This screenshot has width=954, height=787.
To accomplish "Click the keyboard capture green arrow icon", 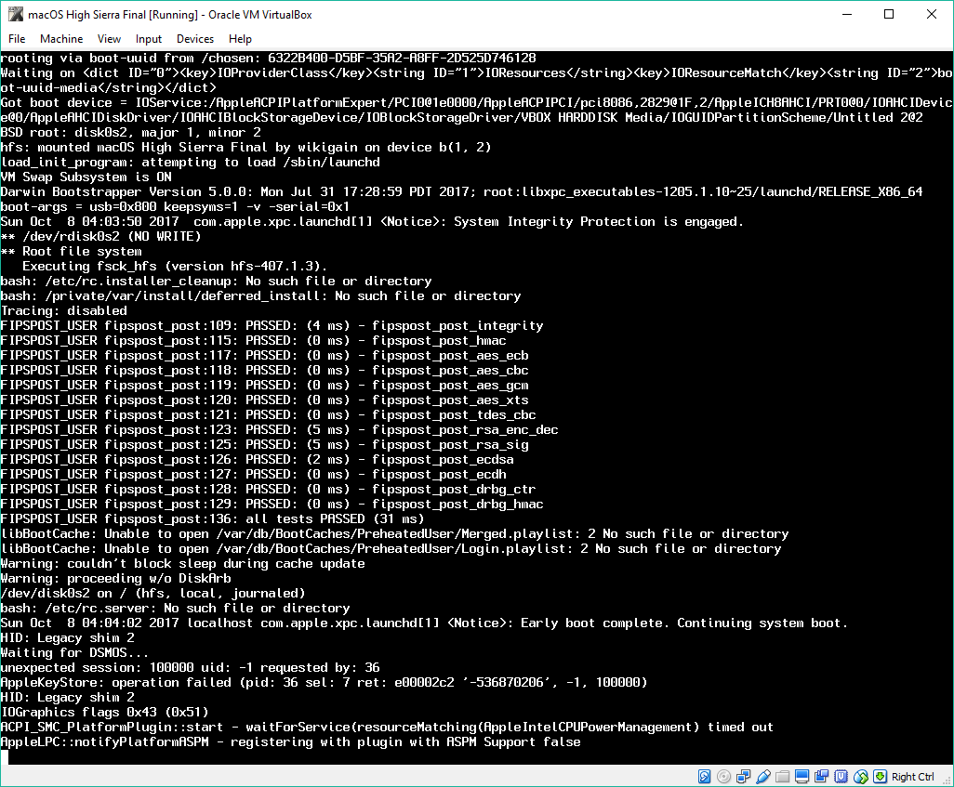I will click(x=881, y=777).
